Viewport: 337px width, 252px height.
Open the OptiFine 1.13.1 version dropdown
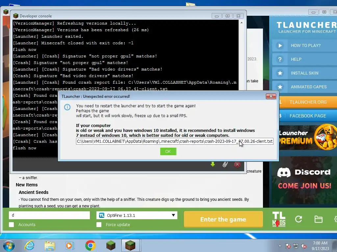(x=137, y=215)
